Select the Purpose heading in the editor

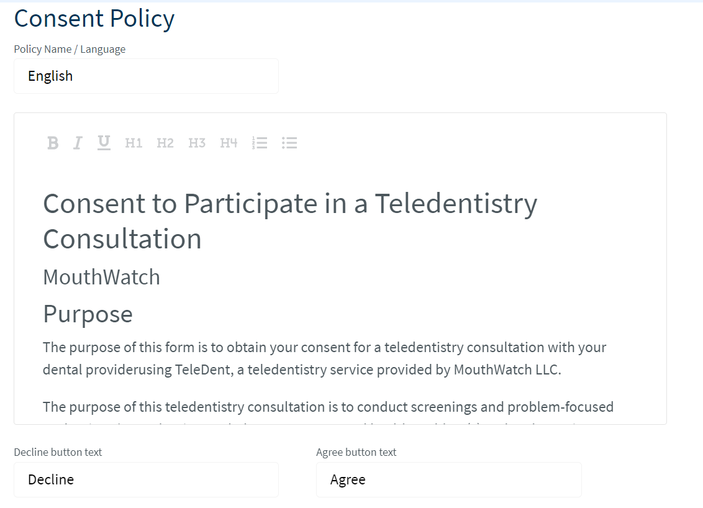[88, 314]
